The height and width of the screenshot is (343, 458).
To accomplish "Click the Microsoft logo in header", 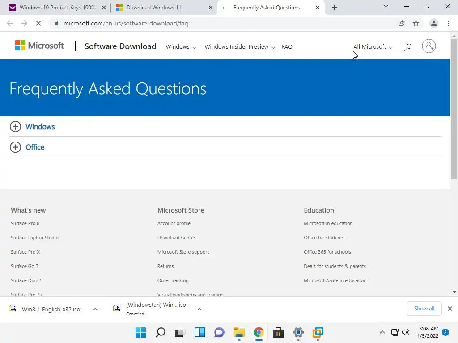I will click(39, 46).
